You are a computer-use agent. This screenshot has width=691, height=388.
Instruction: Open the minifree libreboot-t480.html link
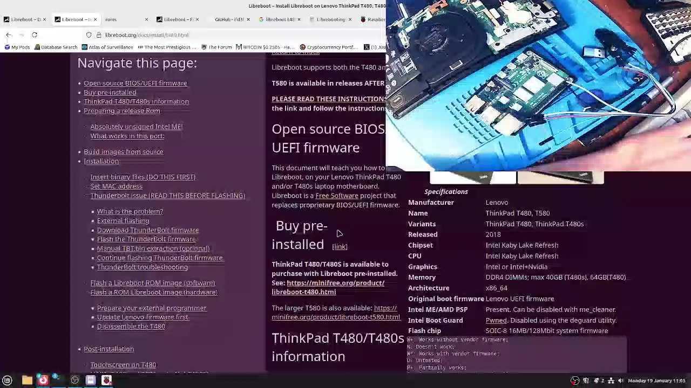click(328, 287)
